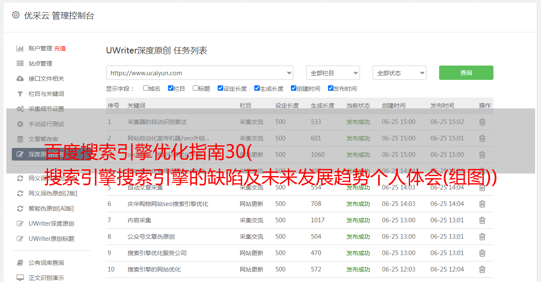The image size is (541, 282).
Task: Open the 全部状态 status dropdown
Action: [x=399, y=73]
